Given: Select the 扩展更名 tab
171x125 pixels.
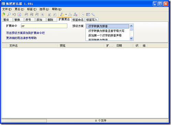Looking at the screenshot, I should 64,19.
